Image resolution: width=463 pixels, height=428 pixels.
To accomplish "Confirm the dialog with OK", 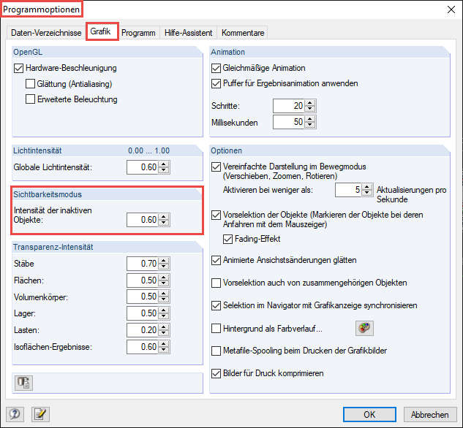I will click(x=369, y=414).
